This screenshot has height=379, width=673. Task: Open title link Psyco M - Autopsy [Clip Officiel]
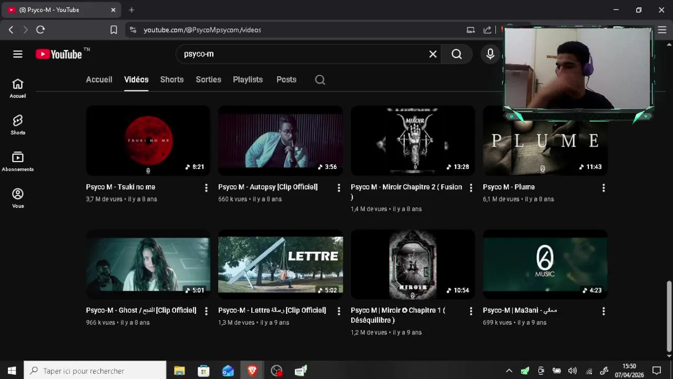268,187
